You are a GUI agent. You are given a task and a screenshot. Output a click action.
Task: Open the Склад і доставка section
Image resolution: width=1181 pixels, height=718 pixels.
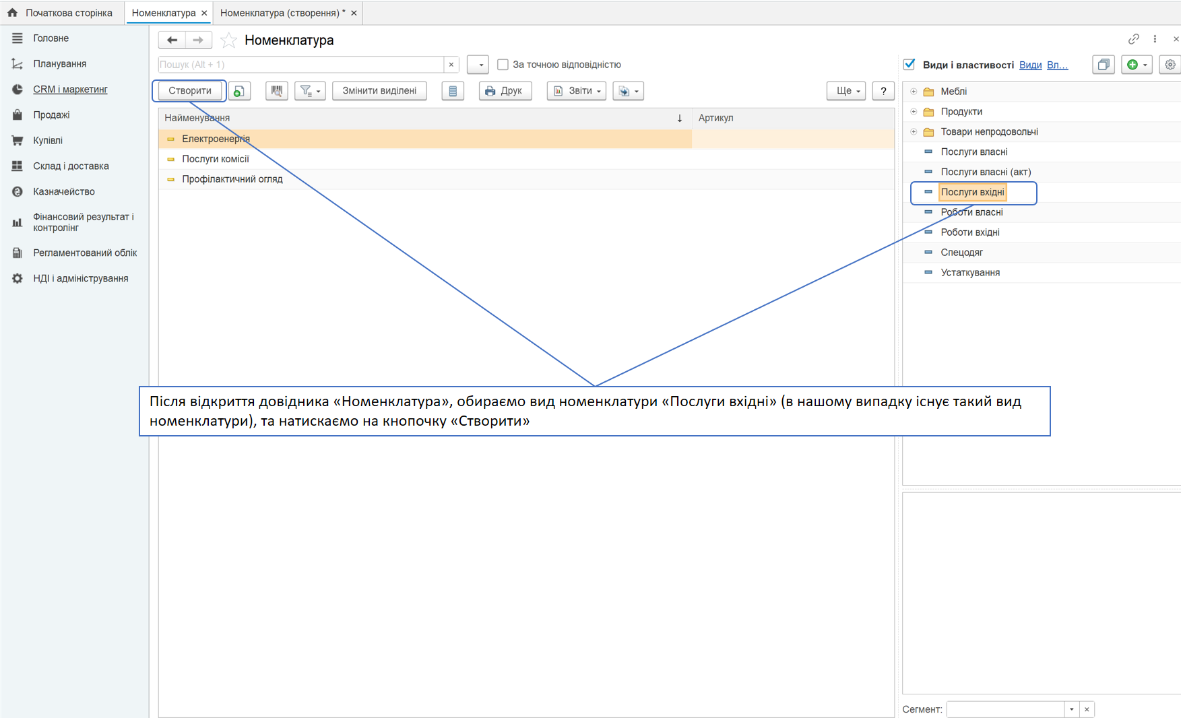pyautogui.click(x=71, y=166)
